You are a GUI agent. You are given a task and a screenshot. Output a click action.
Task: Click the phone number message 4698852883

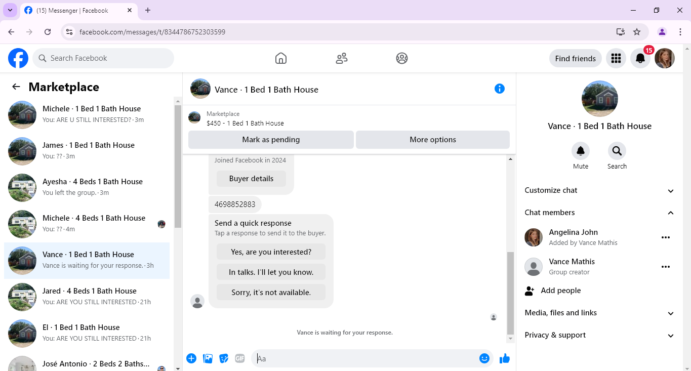pyautogui.click(x=235, y=204)
